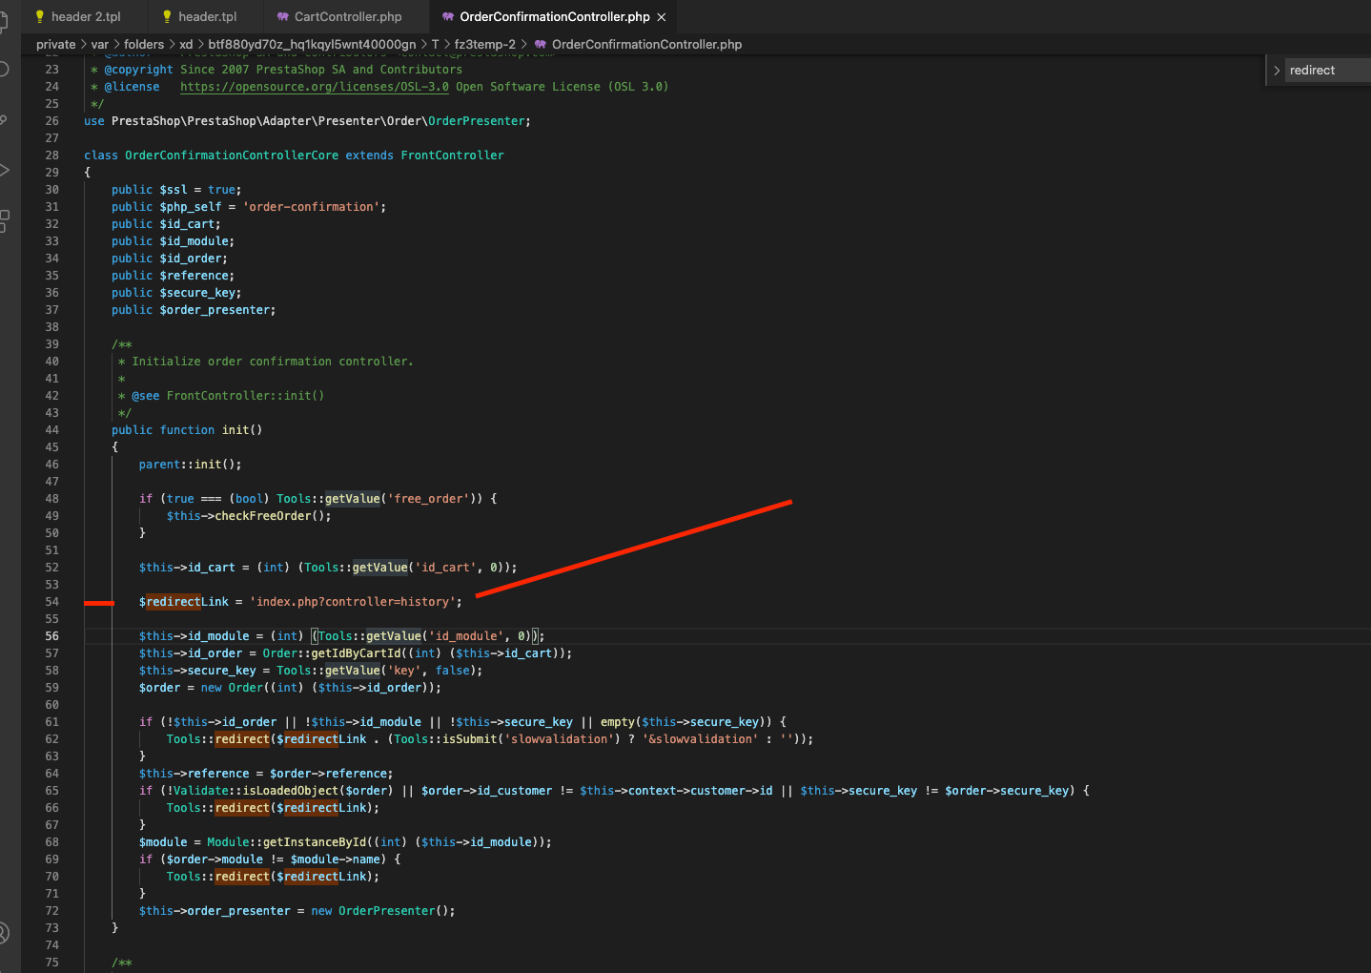Open OrderConfirmationController.php breadcrumb symbol list
Viewport: 1371px width, 973px height.
(646, 44)
